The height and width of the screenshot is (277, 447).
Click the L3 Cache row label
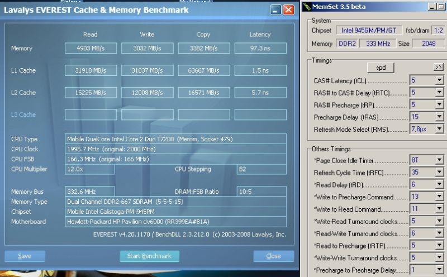tap(23, 114)
